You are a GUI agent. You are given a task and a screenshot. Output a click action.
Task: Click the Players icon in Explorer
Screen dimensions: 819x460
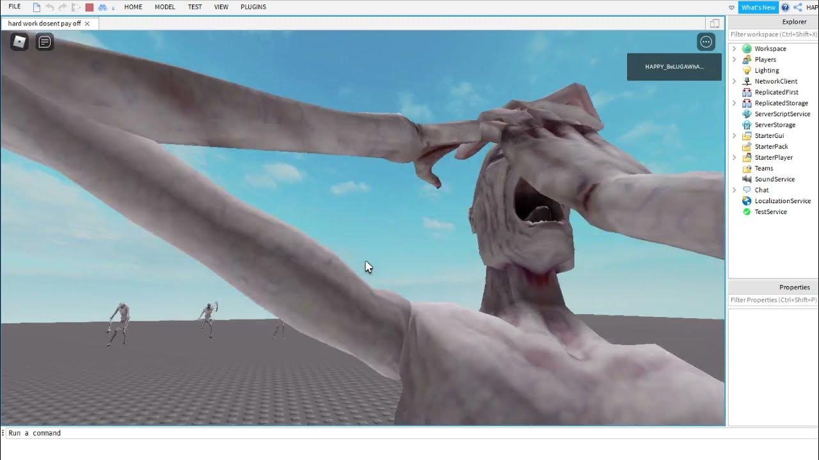pos(747,59)
